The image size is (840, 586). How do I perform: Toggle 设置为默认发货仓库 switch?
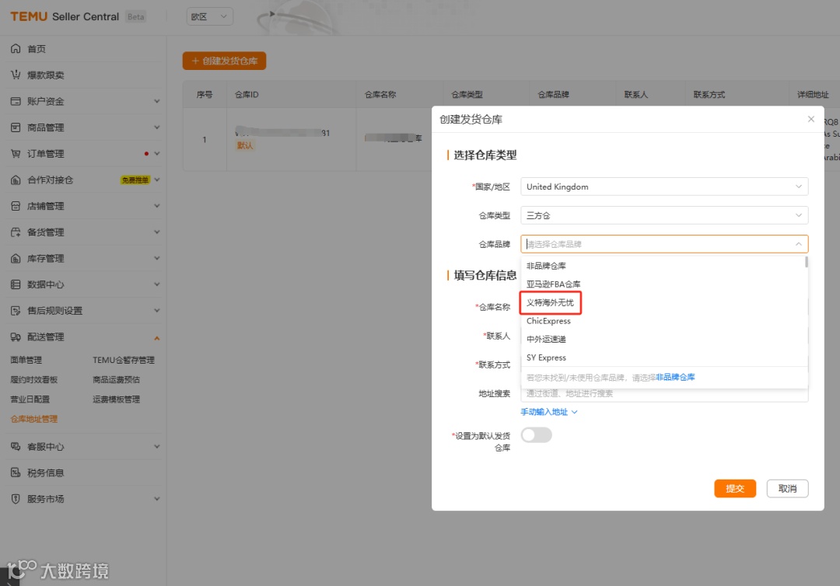point(536,435)
